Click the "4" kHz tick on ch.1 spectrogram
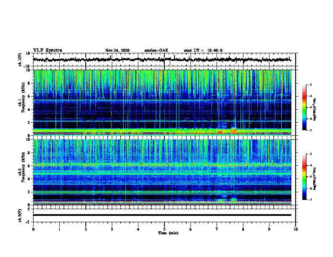The image size is (333, 257). pos(29,110)
